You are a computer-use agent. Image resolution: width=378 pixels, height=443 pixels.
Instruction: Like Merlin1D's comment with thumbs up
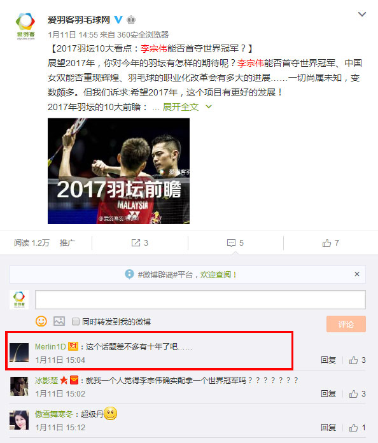353,360
